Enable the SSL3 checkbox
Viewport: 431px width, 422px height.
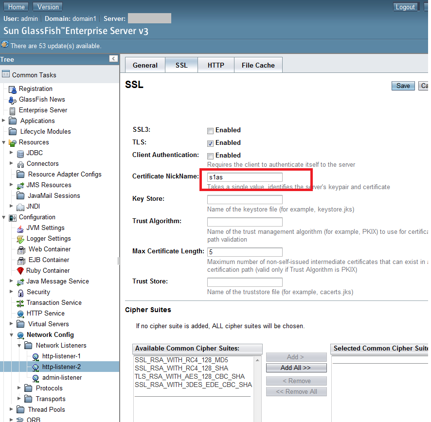pyautogui.click(x=210, y=131)
